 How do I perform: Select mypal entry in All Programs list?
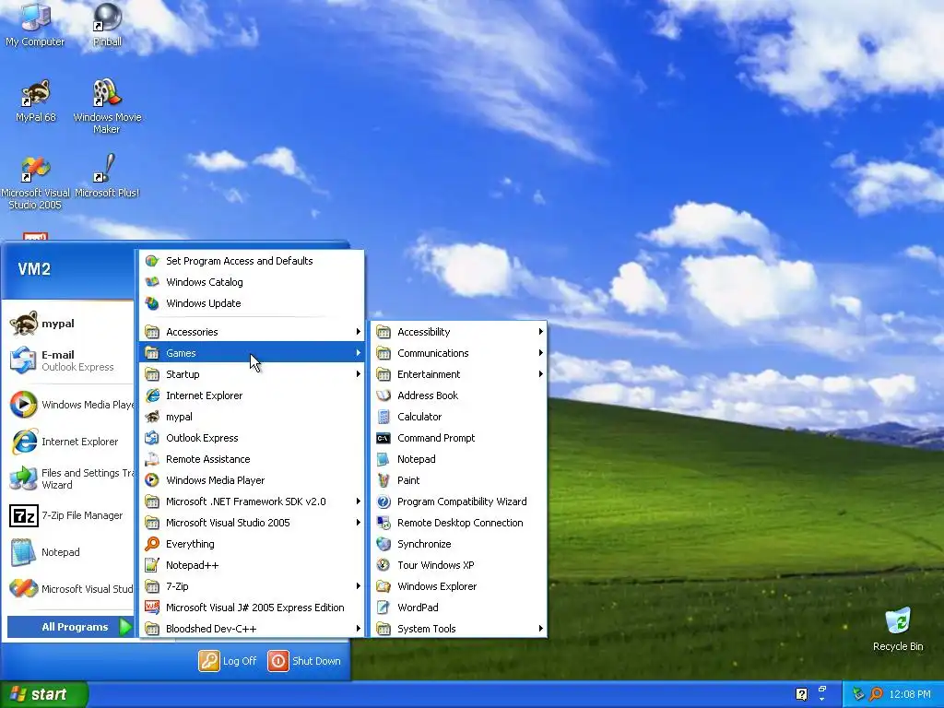click(x=252, y=417)
